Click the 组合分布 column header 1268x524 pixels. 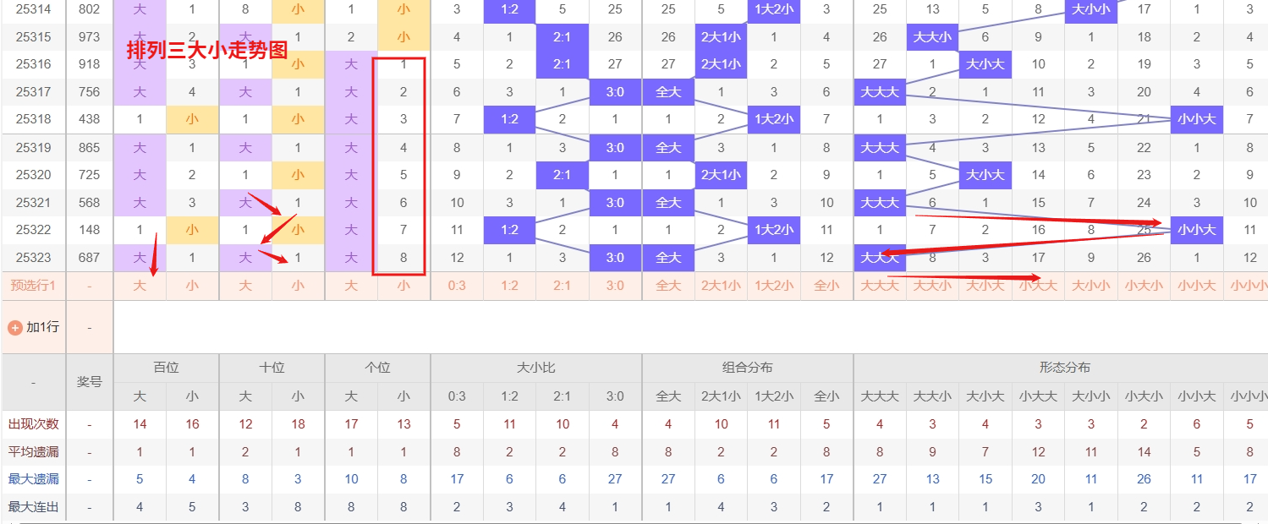coord(748,368)
